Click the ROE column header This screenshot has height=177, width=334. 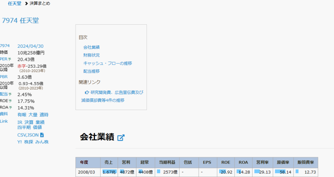point(226,162)
